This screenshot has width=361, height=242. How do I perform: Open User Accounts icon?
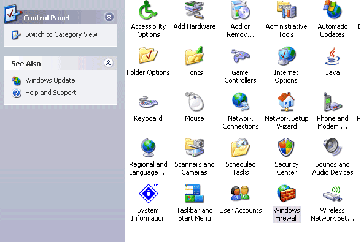[x=241, y=193]
